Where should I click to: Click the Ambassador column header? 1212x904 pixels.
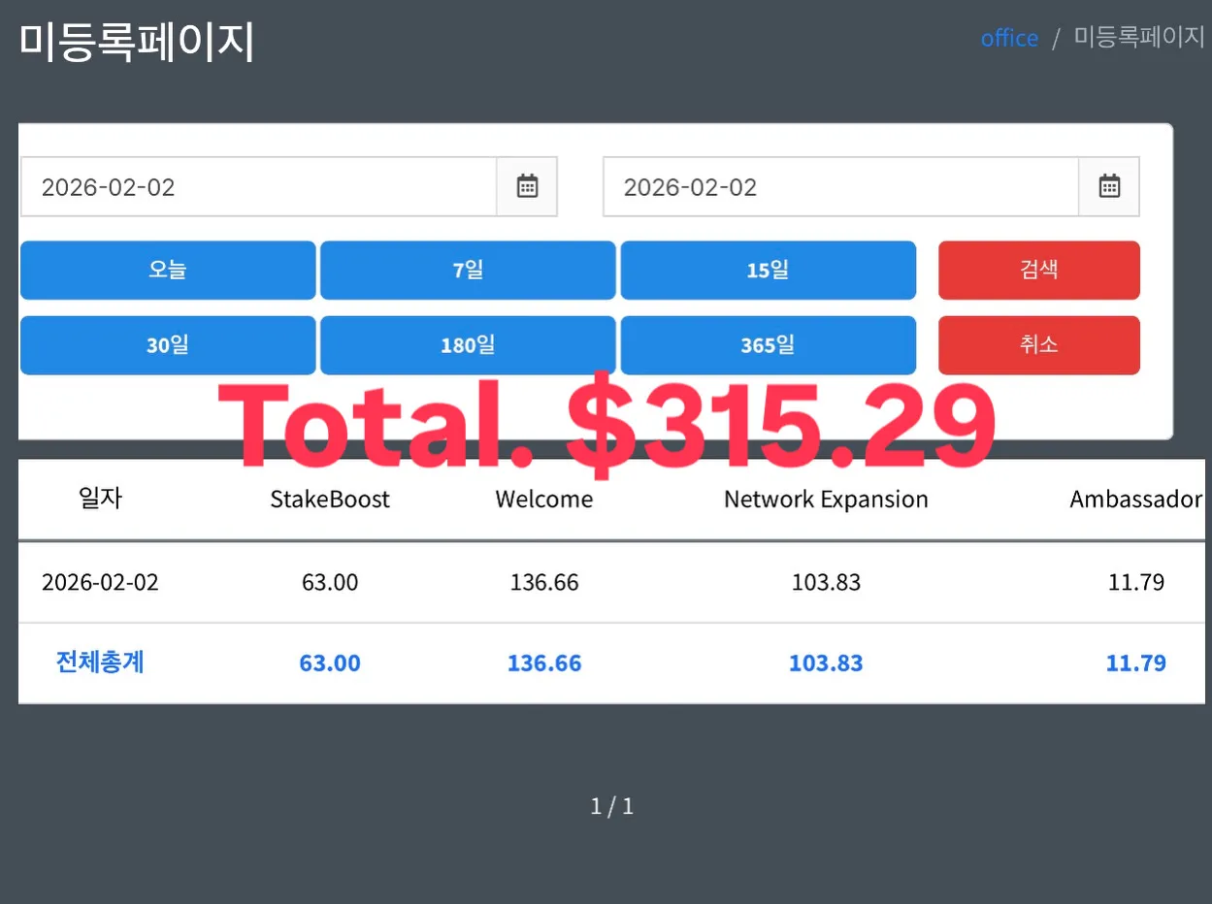1135,499
